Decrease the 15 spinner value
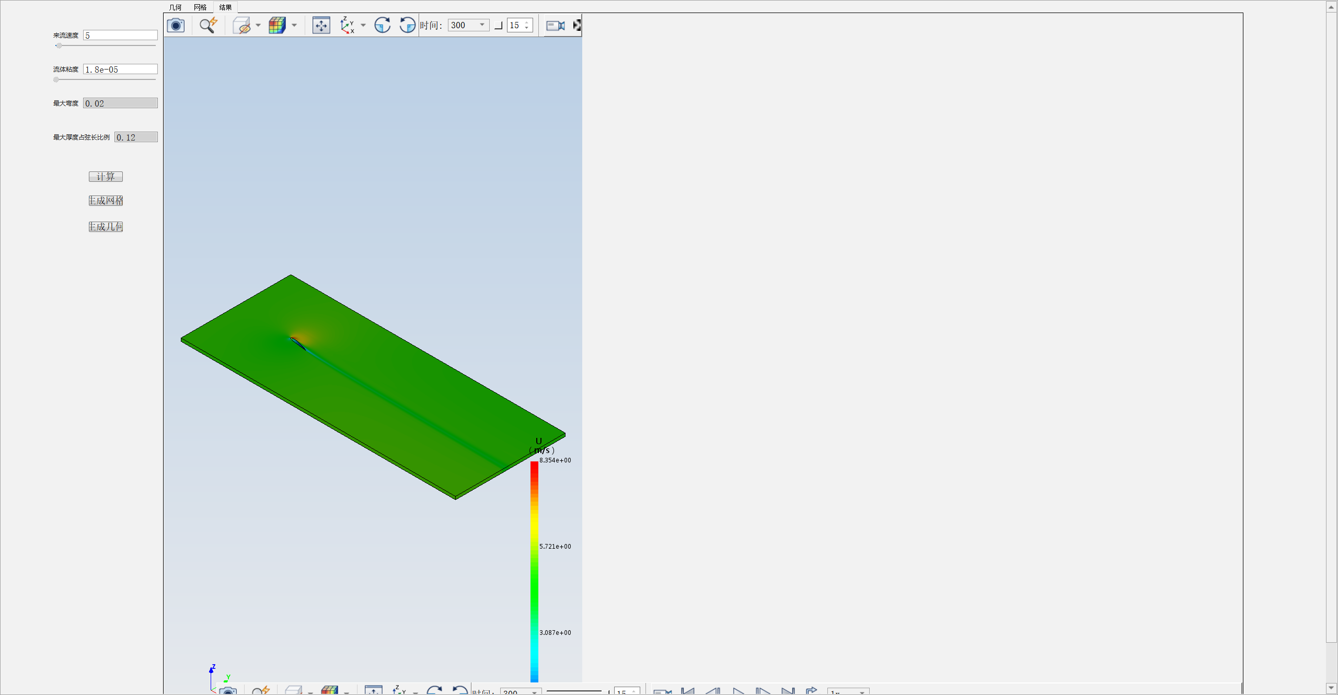This screenshot has height=695, width=1338. (527, 28)
